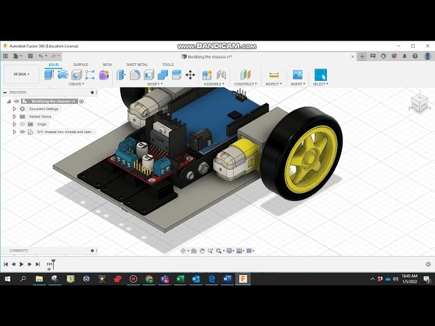Open the notifications bell
435x326 pixels.
tap(404, 56)
